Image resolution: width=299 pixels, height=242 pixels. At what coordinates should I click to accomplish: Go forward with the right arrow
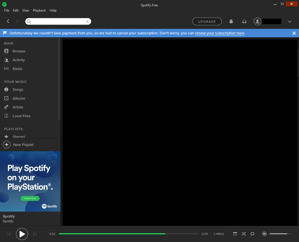pos(17,21)
